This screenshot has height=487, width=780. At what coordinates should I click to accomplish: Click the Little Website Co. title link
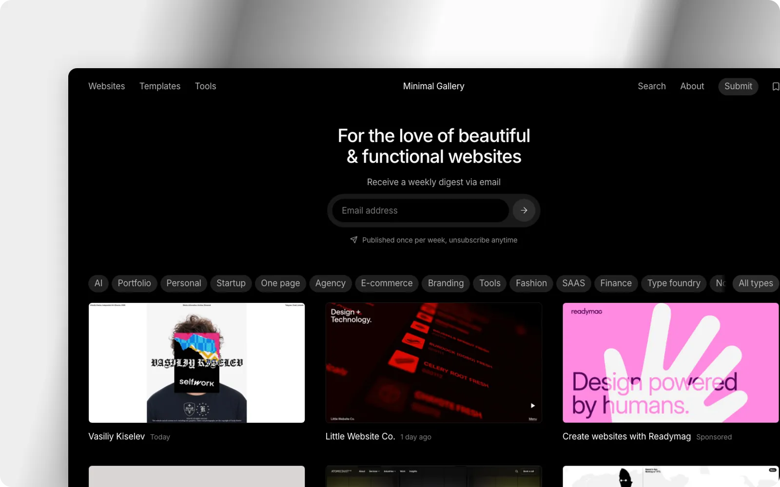(360, 436)
